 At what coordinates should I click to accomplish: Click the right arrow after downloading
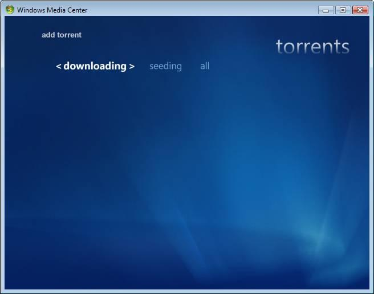pos(132,67)
